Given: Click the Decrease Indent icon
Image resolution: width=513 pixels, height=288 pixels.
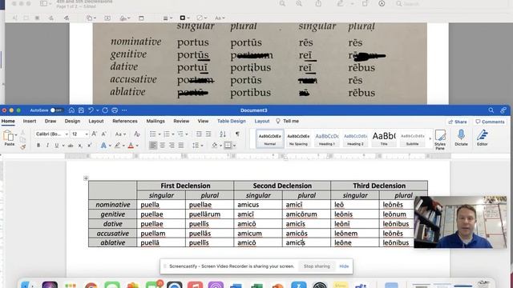Looking at the screenshot, I should tap(199, 134).
